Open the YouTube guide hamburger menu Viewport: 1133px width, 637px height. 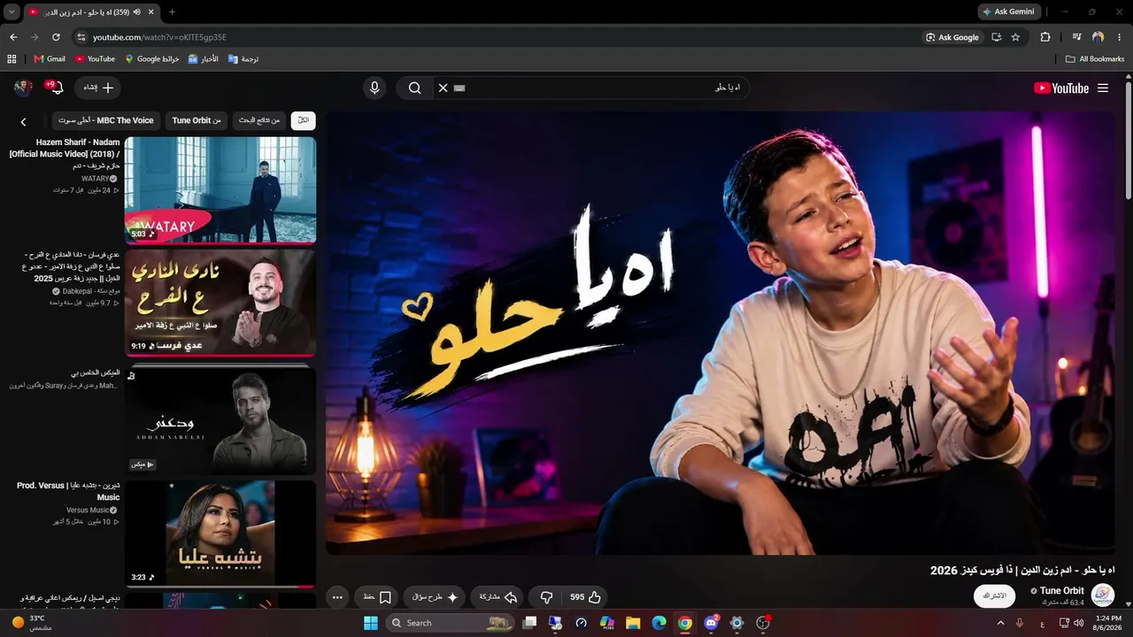coord(1103,88)
